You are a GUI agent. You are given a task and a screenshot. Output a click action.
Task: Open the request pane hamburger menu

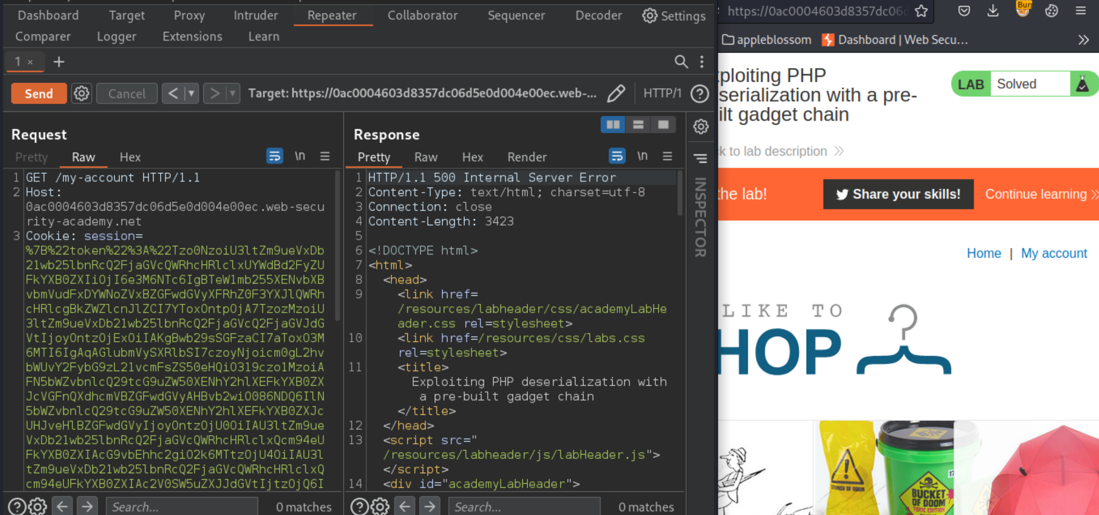click(325, 156)
